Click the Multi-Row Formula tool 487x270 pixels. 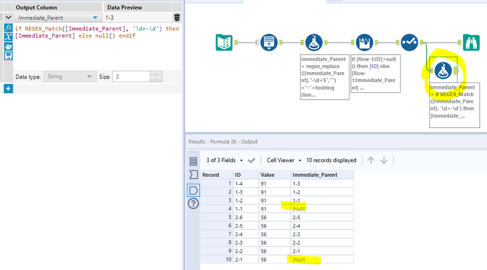point(364,42)
